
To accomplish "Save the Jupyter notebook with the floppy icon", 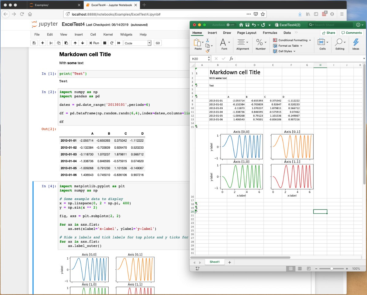I will click(34, 43).
